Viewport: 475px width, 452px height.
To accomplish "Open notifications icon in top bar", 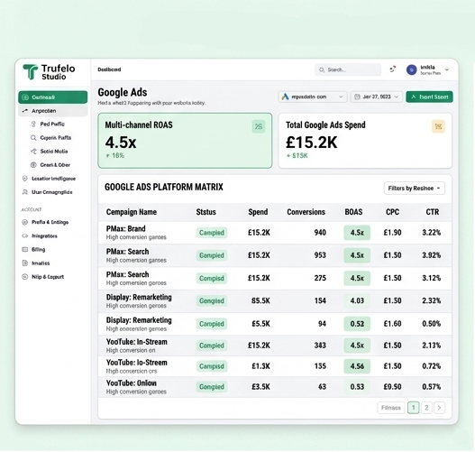I will coord(393,69).
